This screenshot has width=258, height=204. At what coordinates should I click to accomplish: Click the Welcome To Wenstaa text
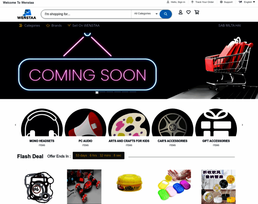(18, 3)
